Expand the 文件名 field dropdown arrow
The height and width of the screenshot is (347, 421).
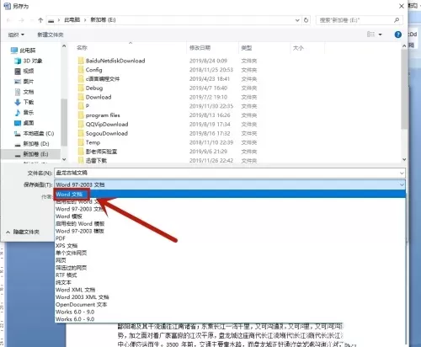(x=402, y=173)
